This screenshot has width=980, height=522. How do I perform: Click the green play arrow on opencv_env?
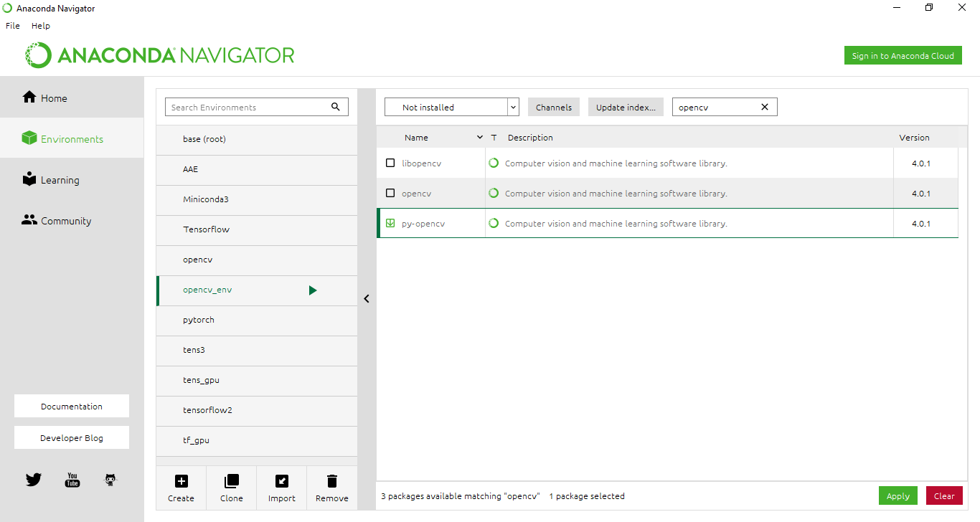click(x=312, y=290)
